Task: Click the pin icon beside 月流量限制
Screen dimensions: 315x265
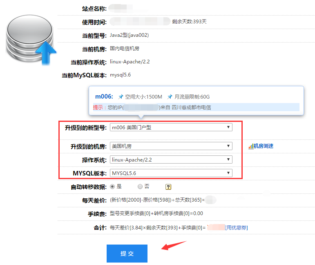Action: coord(170,97)
